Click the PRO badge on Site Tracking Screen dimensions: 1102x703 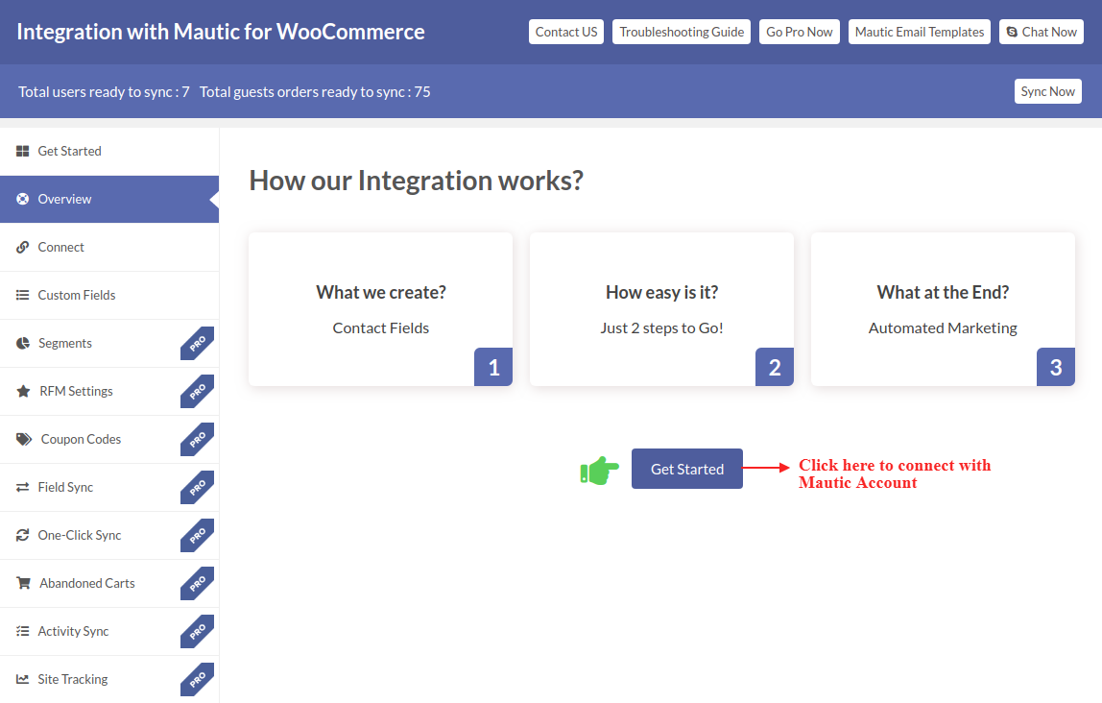[x=198, y=679]
